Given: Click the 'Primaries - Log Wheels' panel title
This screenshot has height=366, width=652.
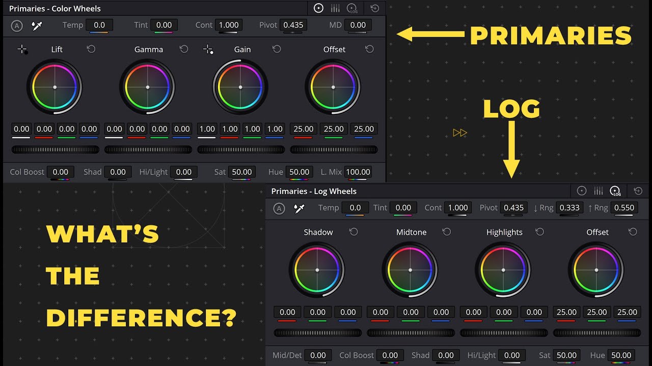Looking at the screenshot, I should pyautogui.click(x=314, y=191).
